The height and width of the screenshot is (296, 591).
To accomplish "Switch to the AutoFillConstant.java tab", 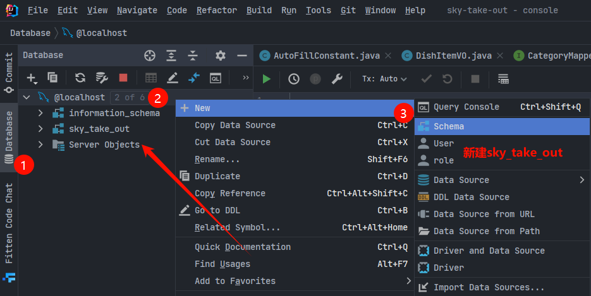I will tap(326, 56).
